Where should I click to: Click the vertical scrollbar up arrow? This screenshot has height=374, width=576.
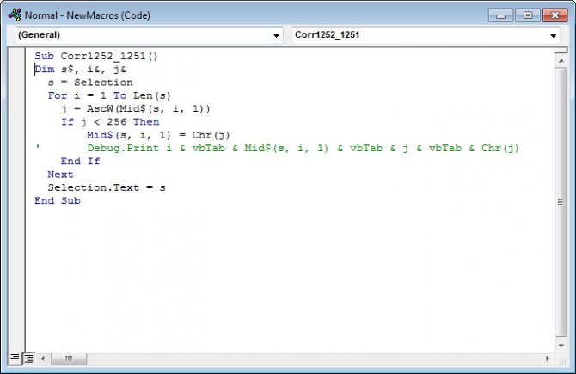559,60
